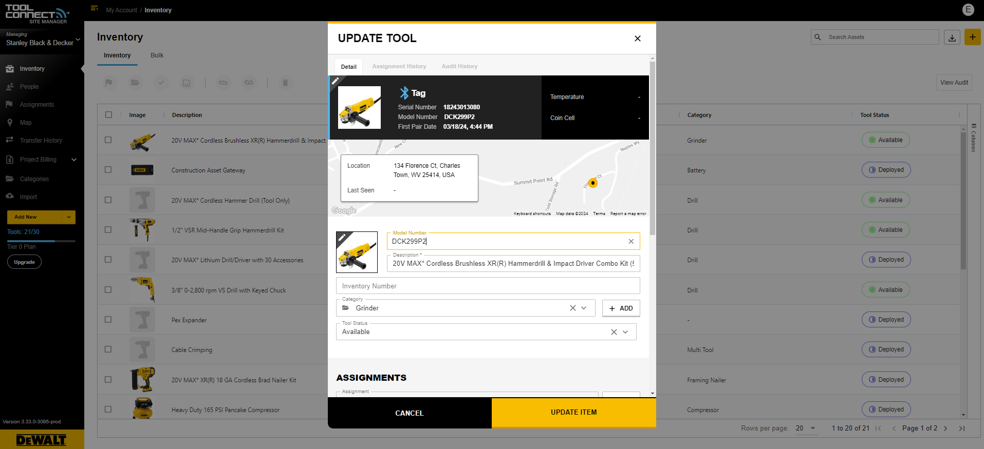Click the trash delete toolbar icon

[285, 83]
